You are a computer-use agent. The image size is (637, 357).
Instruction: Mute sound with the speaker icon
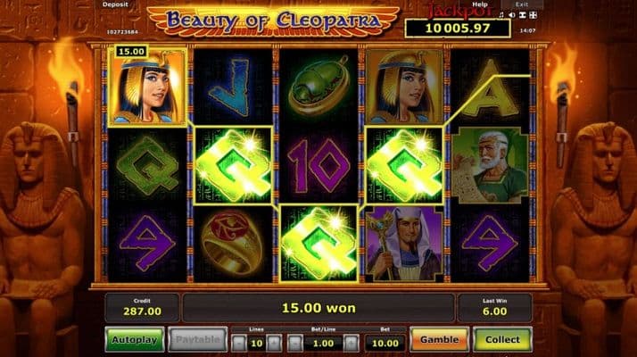click(x=512, y=15)
